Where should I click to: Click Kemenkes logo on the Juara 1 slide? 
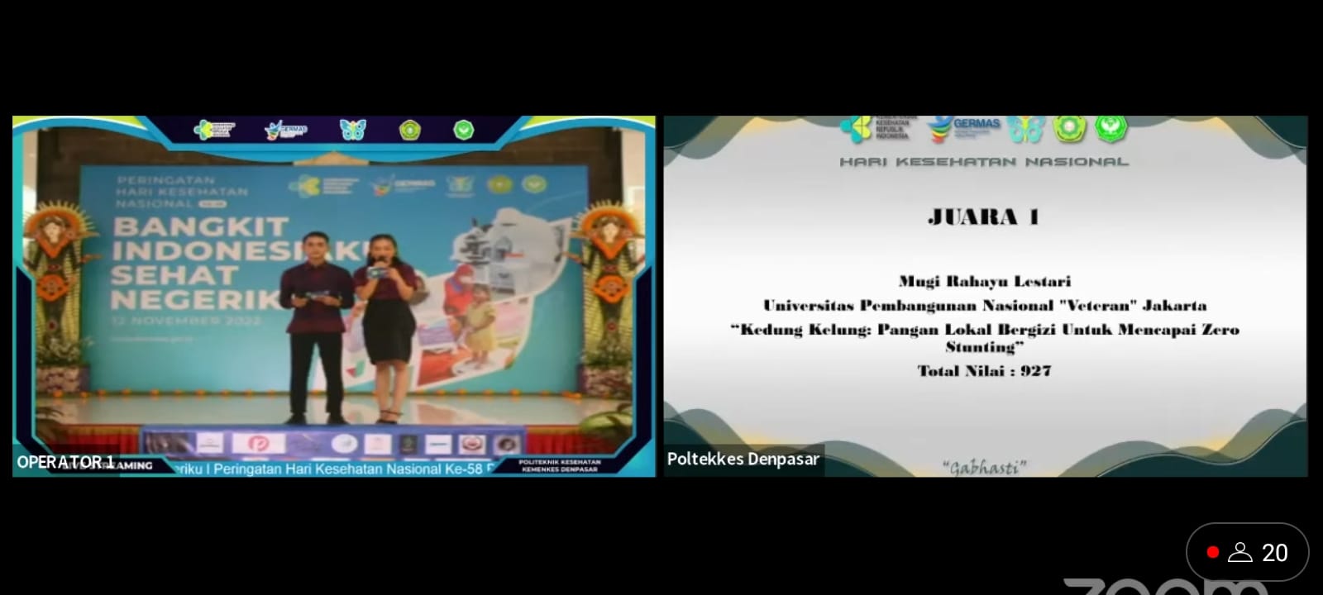(875, 128)
